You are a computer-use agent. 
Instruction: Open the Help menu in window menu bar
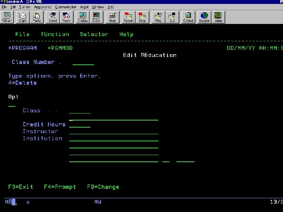[x=110, y=7]
